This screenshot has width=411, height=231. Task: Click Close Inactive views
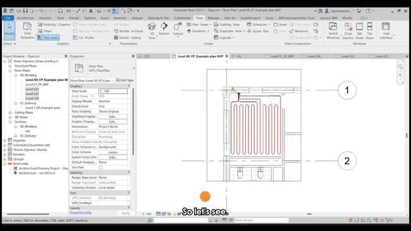(348, 31)
